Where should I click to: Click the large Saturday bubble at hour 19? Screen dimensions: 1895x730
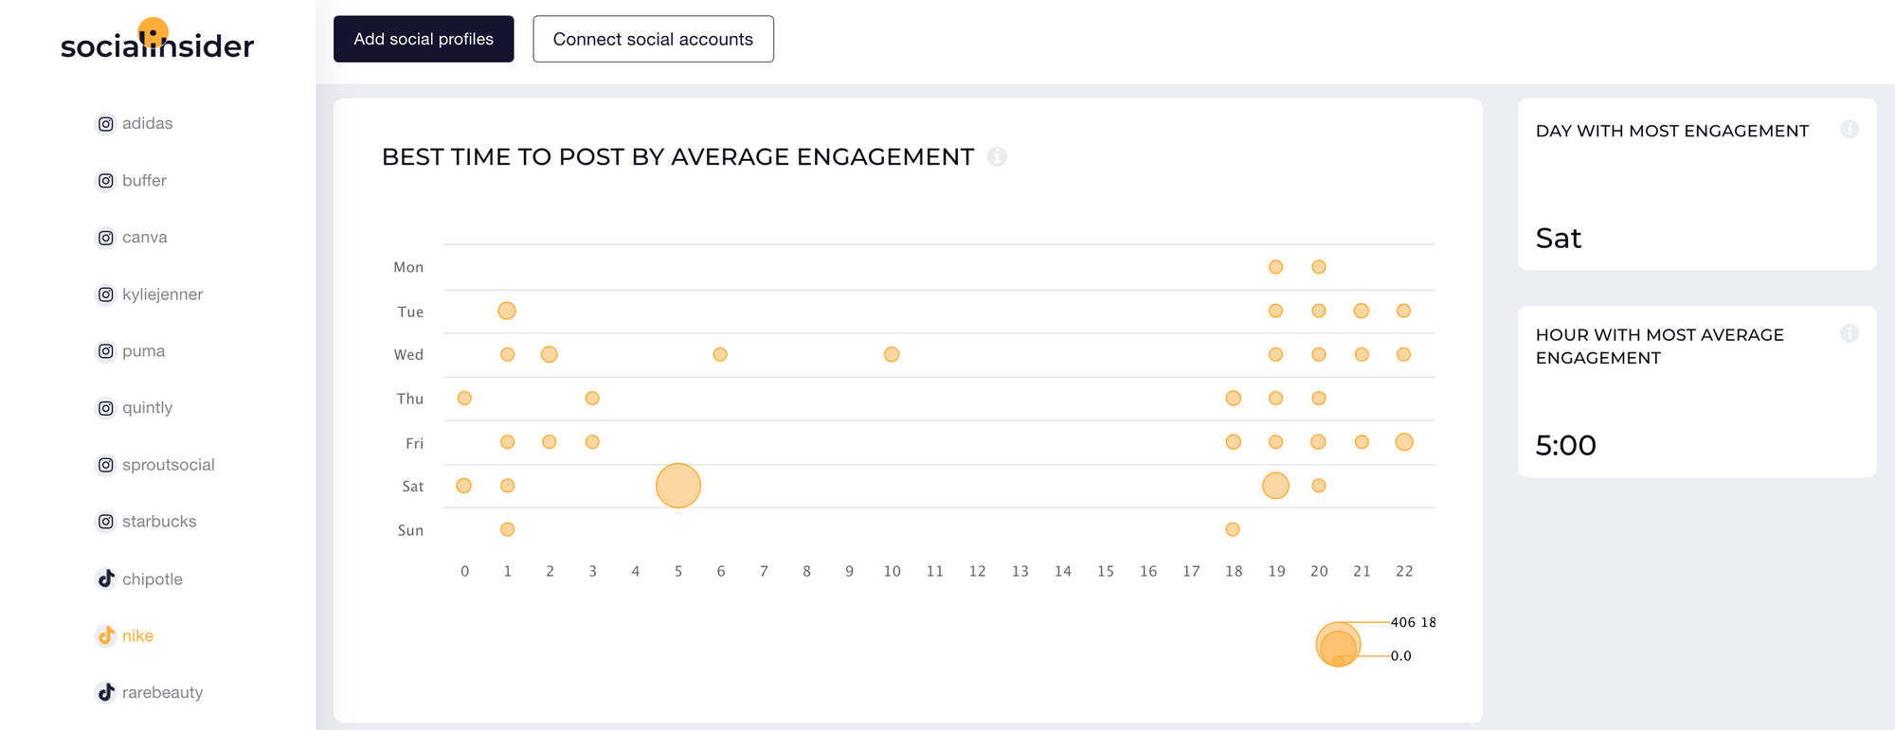click(1276, 486)
